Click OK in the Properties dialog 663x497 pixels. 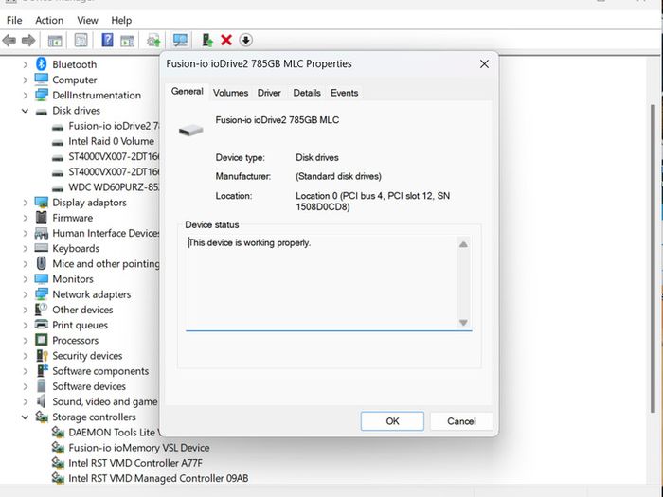(392, 421)
